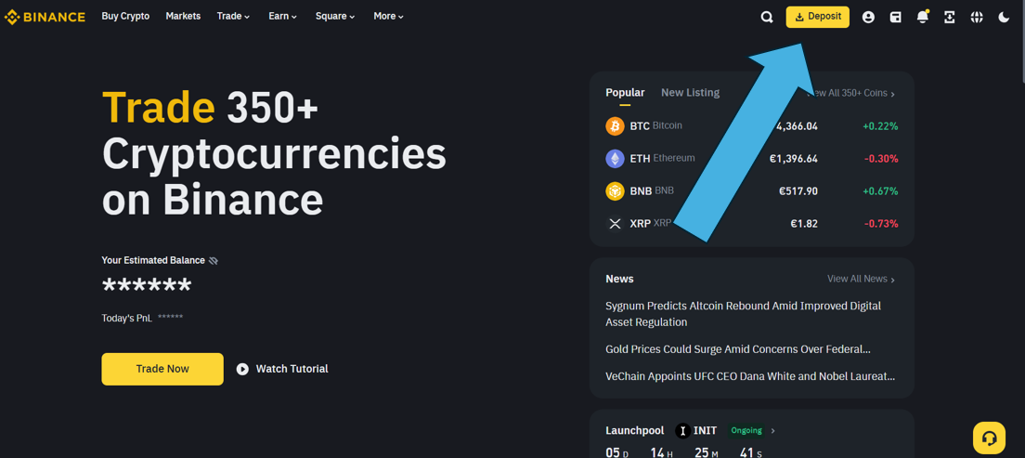This screenshot has height=458, width=1025.
Task: Expand the Trade dropdown menu
Action: click(233, 17)
